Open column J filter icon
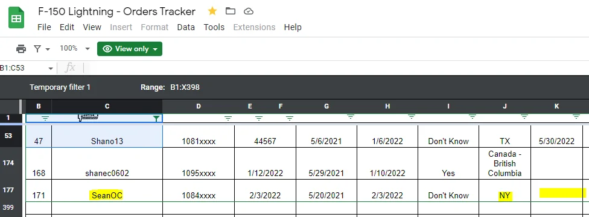This screenshot has width=589, height=217. click(x=524, y=117)
